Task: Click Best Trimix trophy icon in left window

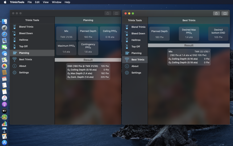Action: (14, 60)
